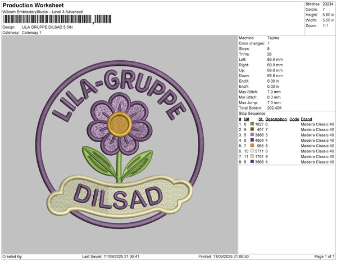The width and height of the screenshot is (337, 261).
Task: Click the Brand column header
Action: click(x=306, y=119)
